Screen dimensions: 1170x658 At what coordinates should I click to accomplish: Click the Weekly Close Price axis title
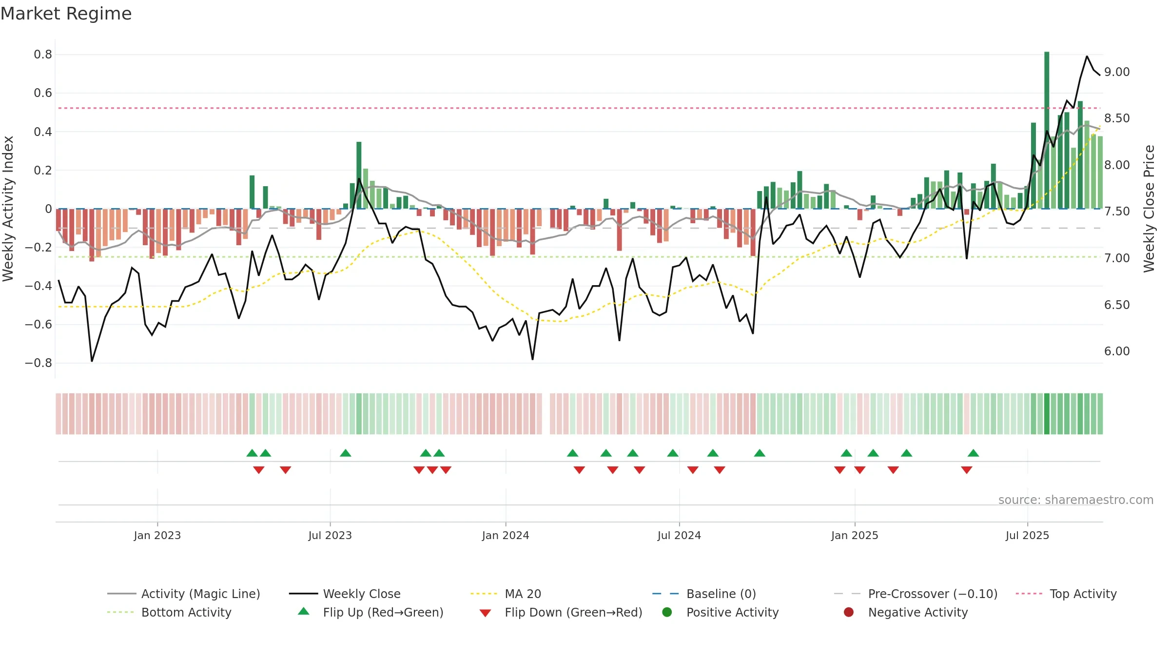coord(1149,209)
